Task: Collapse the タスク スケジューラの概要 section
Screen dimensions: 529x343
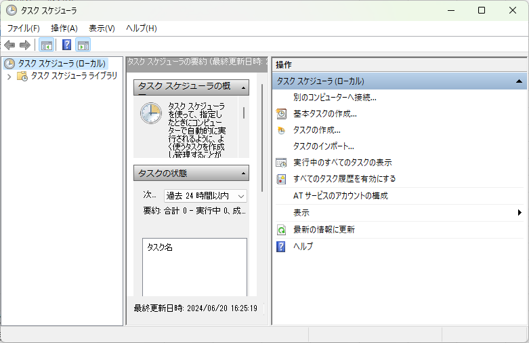Action: point(242,87)
